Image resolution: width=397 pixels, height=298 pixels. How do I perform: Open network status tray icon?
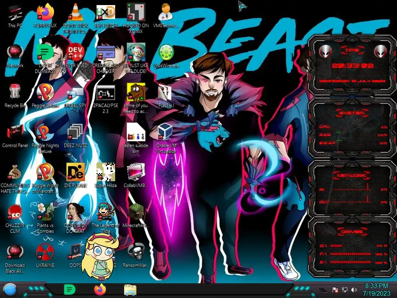point(344,290)
